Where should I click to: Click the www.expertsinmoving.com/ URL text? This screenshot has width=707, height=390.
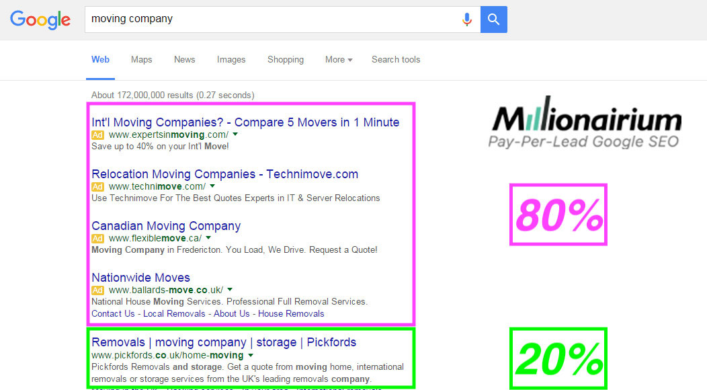click(169, 135)
